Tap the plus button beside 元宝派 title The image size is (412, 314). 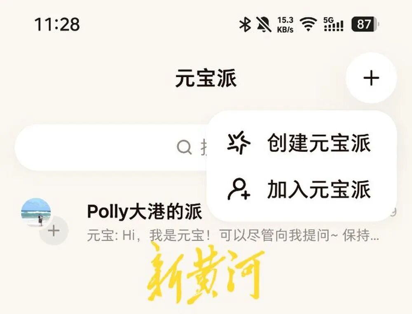(371, 78)
